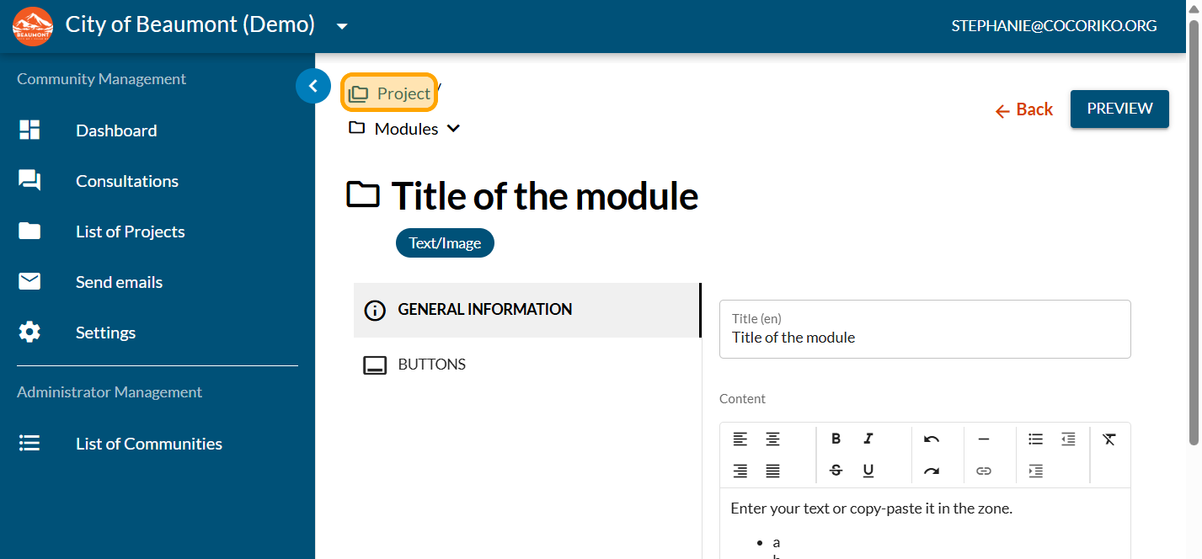This screenshot has width=1202, height=559.
Task: Click the Preview button
Action: 1119,109
